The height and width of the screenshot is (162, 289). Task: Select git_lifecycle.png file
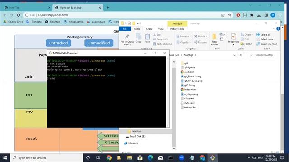pyautogui.click(x=191, y=81)
